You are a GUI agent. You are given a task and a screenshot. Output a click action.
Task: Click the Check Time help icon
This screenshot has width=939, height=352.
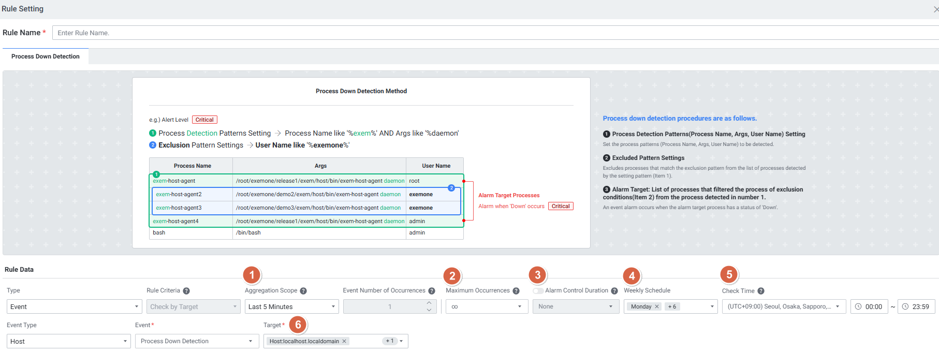761,291
